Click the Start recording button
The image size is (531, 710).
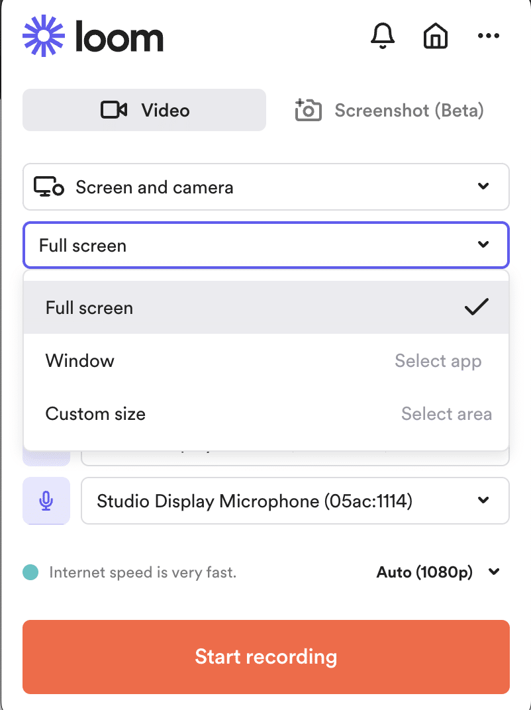[266, 656]
